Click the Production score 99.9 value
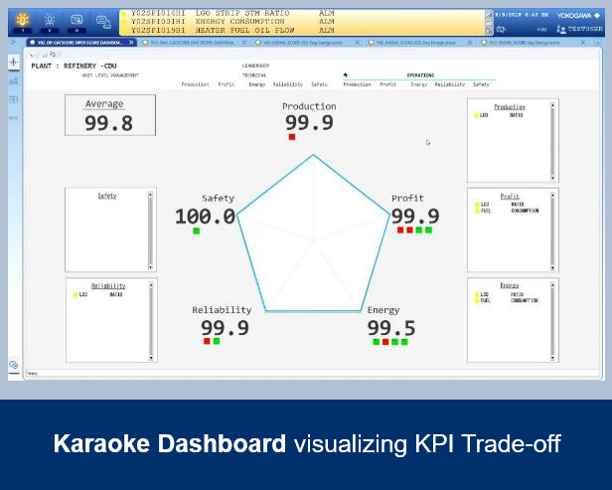This screenshot has width=612, height=490. 309,123
